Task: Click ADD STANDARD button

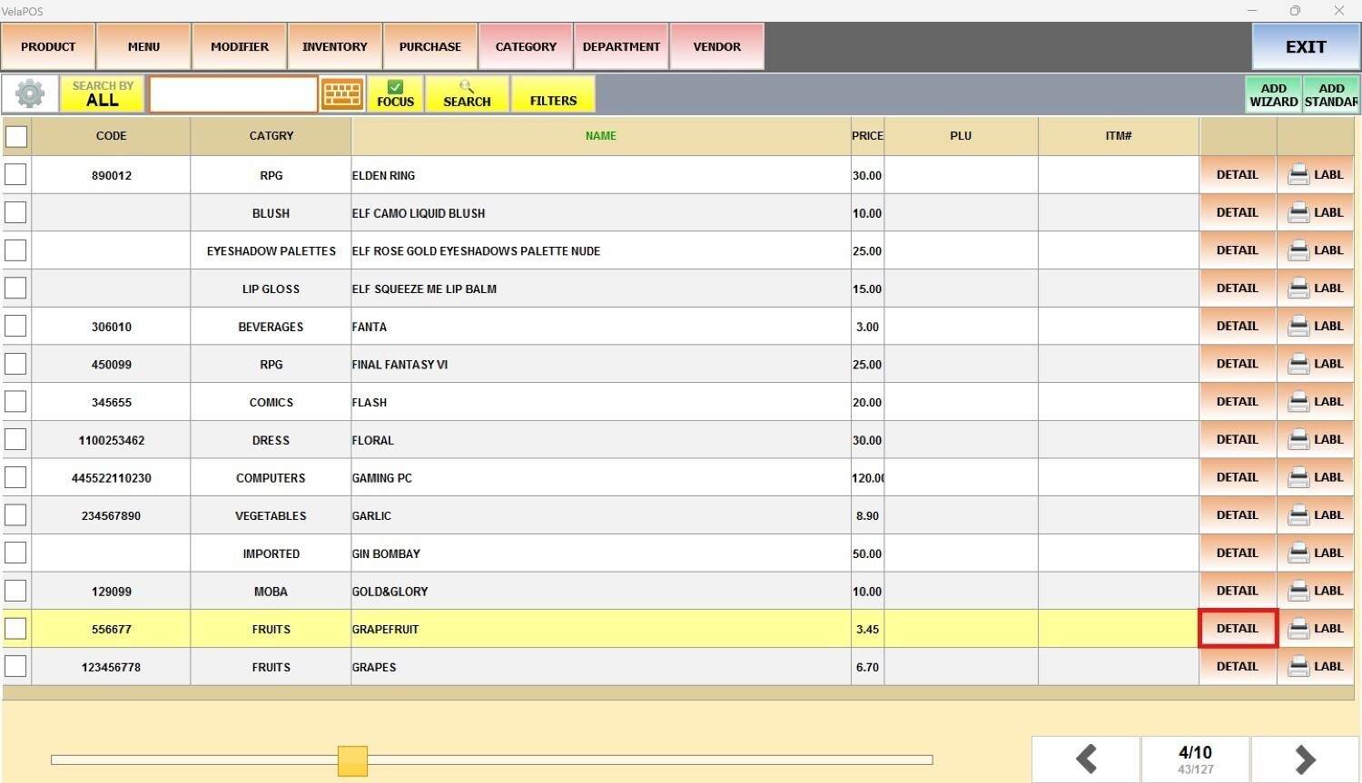Action: pos(1331,94)
